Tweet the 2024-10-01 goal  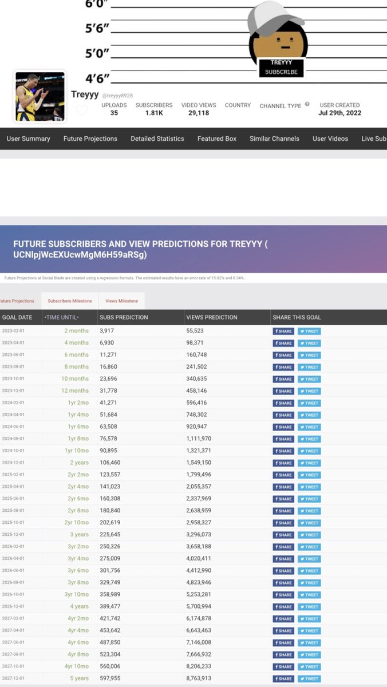[x=309, y=451]
